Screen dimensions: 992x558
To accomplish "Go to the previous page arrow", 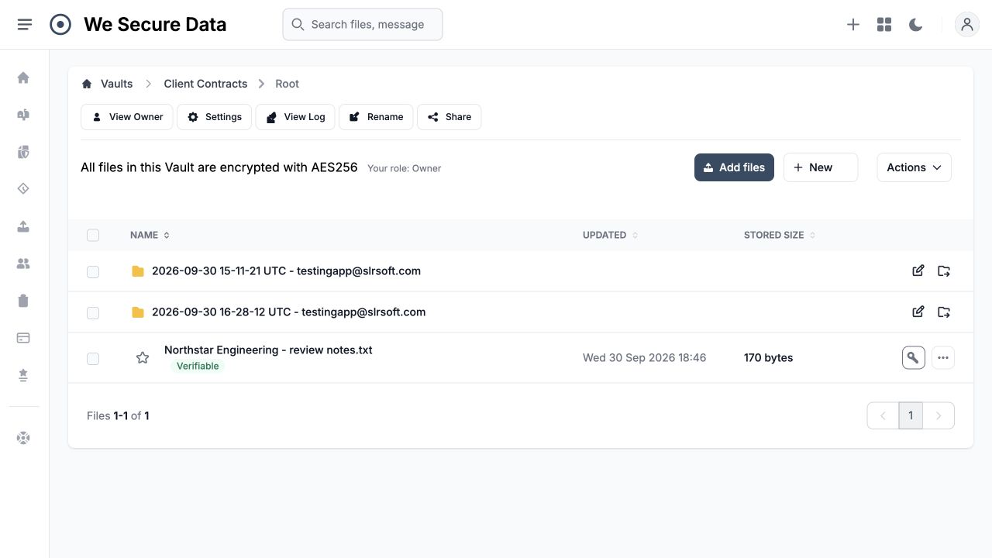I will [x=883, y=415].
